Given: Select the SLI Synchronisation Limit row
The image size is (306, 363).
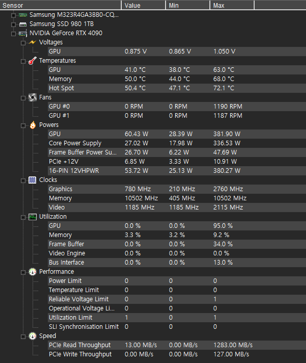Looking at the screenshot, I should pos(177,327).
